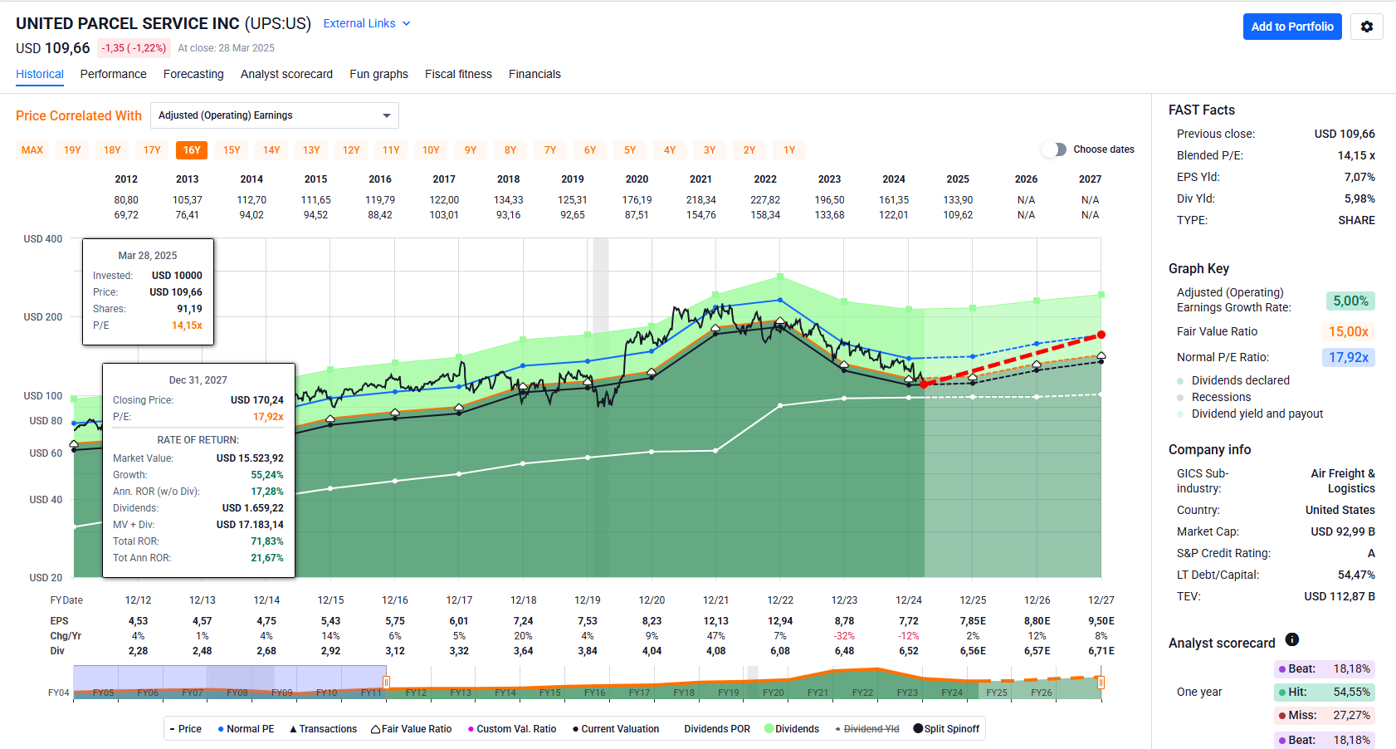Toggle Recessions visibility in Graph Key
This screenshot has width=1396, height=749.
[x=1180, y=397]
